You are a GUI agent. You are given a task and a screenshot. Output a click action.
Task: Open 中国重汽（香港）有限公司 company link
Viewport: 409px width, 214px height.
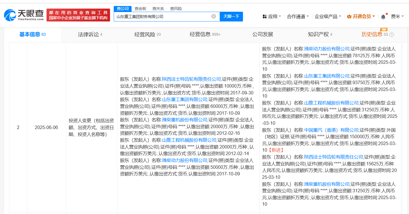(331, 130)
